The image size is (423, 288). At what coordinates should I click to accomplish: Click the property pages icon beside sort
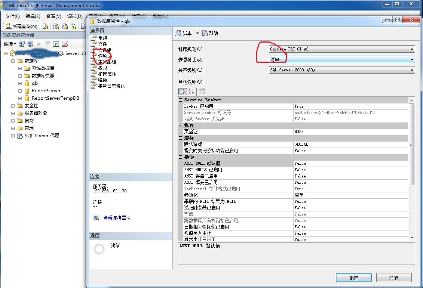[x=202, y=92]
